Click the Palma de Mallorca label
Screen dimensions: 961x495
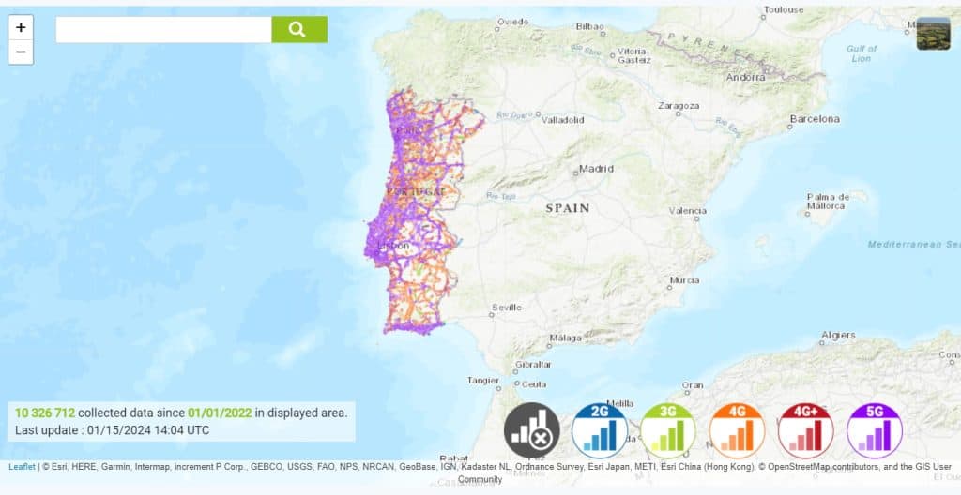coord(828,201)
